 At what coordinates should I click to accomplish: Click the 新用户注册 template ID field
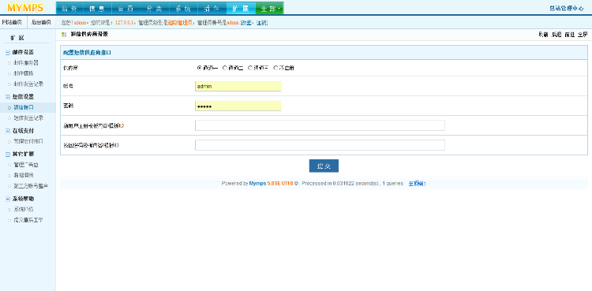pyautogui.click(x=320, y=125)
